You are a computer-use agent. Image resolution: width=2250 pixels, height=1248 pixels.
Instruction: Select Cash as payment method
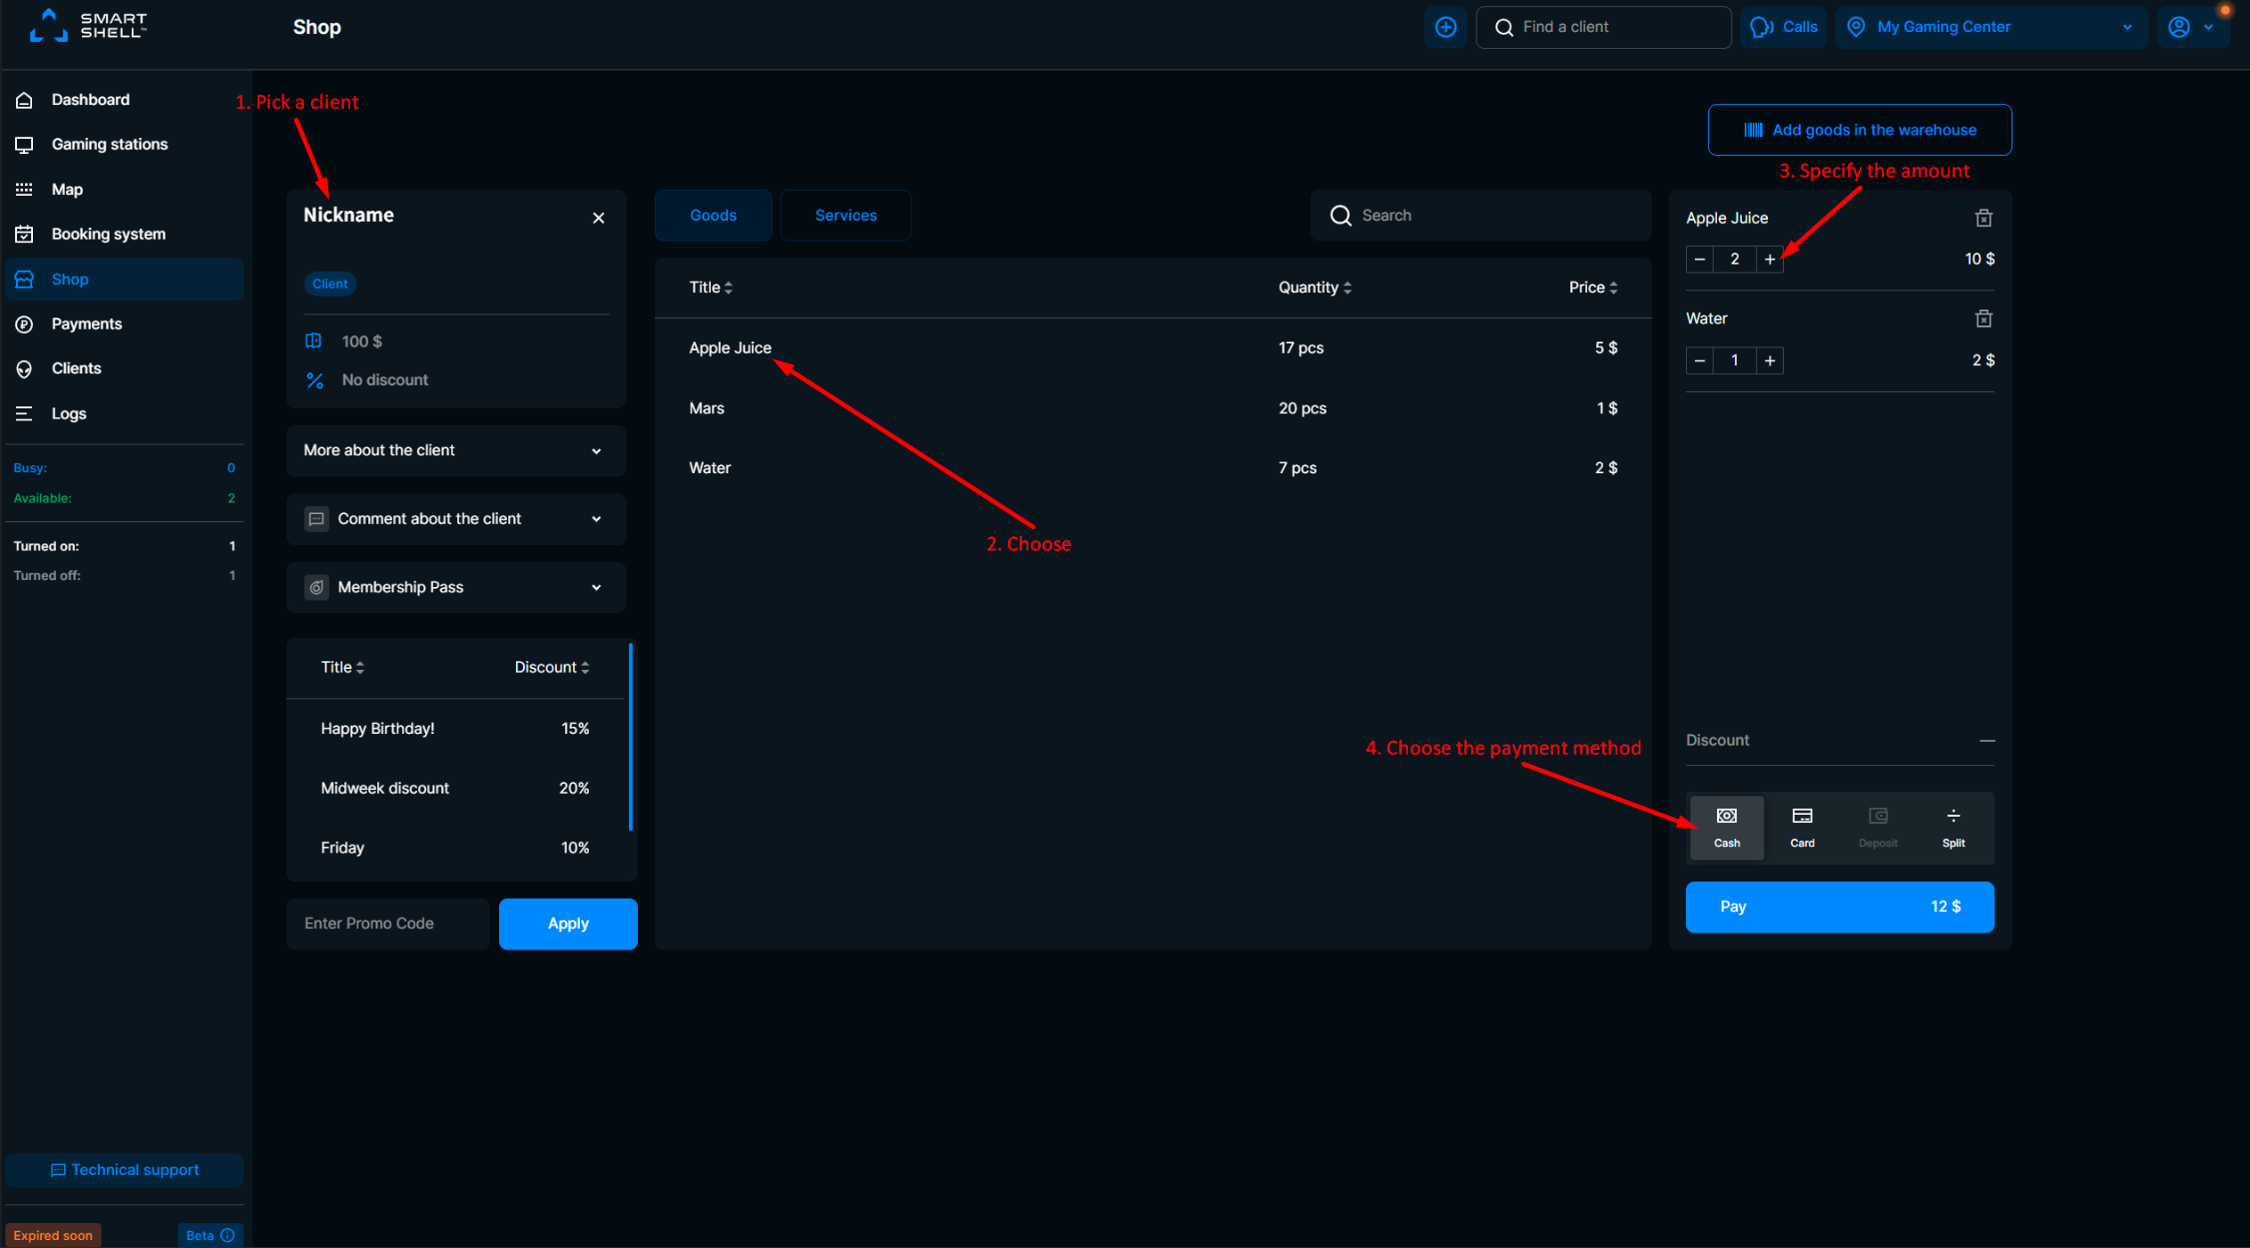pos(1725,827)
